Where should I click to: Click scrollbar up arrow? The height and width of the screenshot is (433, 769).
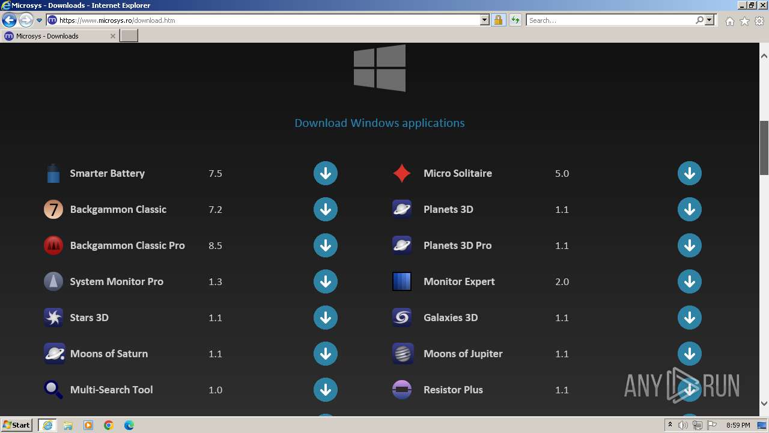click(764, 56)
